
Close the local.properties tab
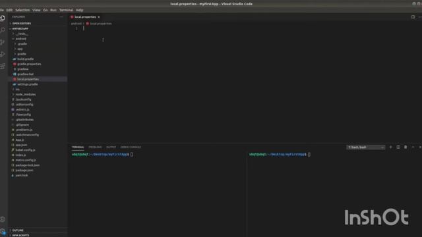click(99, 17)
